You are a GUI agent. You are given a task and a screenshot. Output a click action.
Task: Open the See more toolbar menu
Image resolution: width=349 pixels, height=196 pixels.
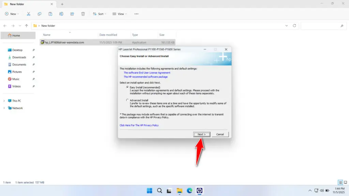(x=136, y=14)
